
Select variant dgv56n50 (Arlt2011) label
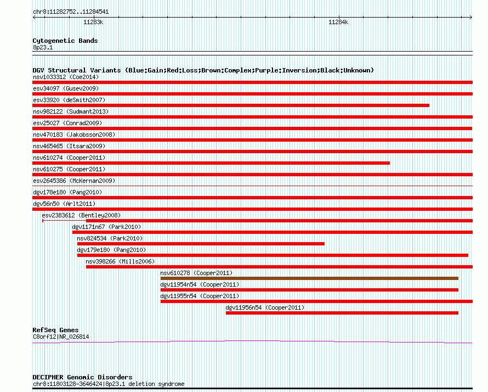(64, 204)
